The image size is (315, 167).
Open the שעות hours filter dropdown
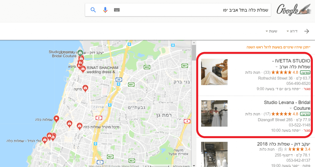click(271, 31)
